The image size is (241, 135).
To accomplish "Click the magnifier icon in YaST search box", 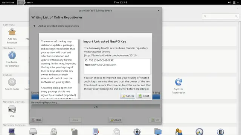I will [x=205, y=16].
